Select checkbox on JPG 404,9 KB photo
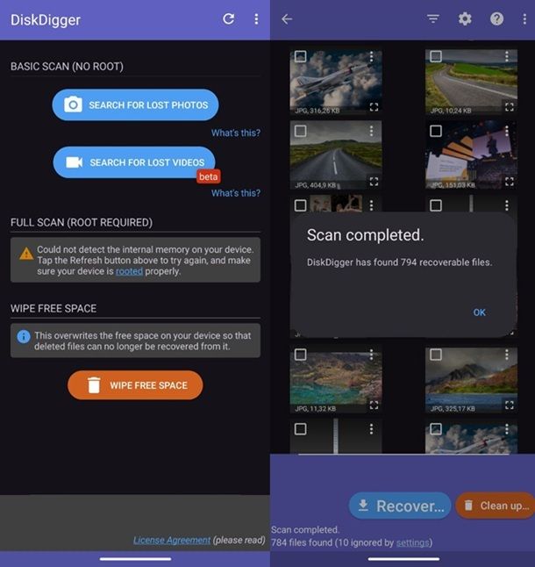Viewport: 535px width, 567px height. point(301,131)
